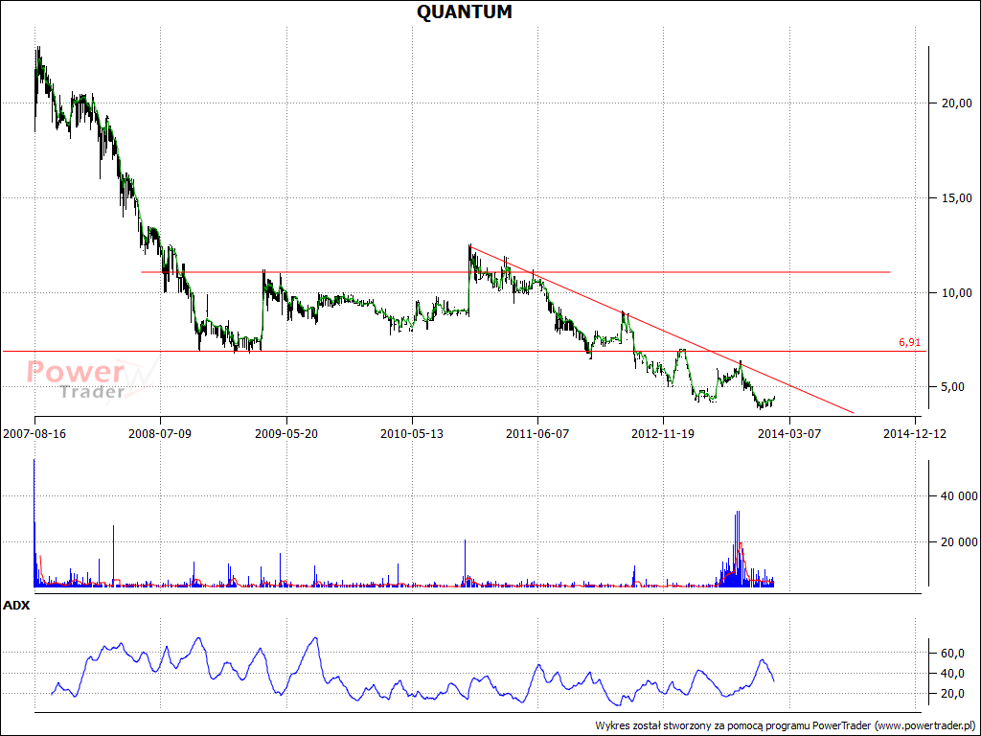Image resolution: width=981 pixels, height=736 pixels.
Task: Click the 2008-07-09 date label
Action: click(x=160, y=434)
